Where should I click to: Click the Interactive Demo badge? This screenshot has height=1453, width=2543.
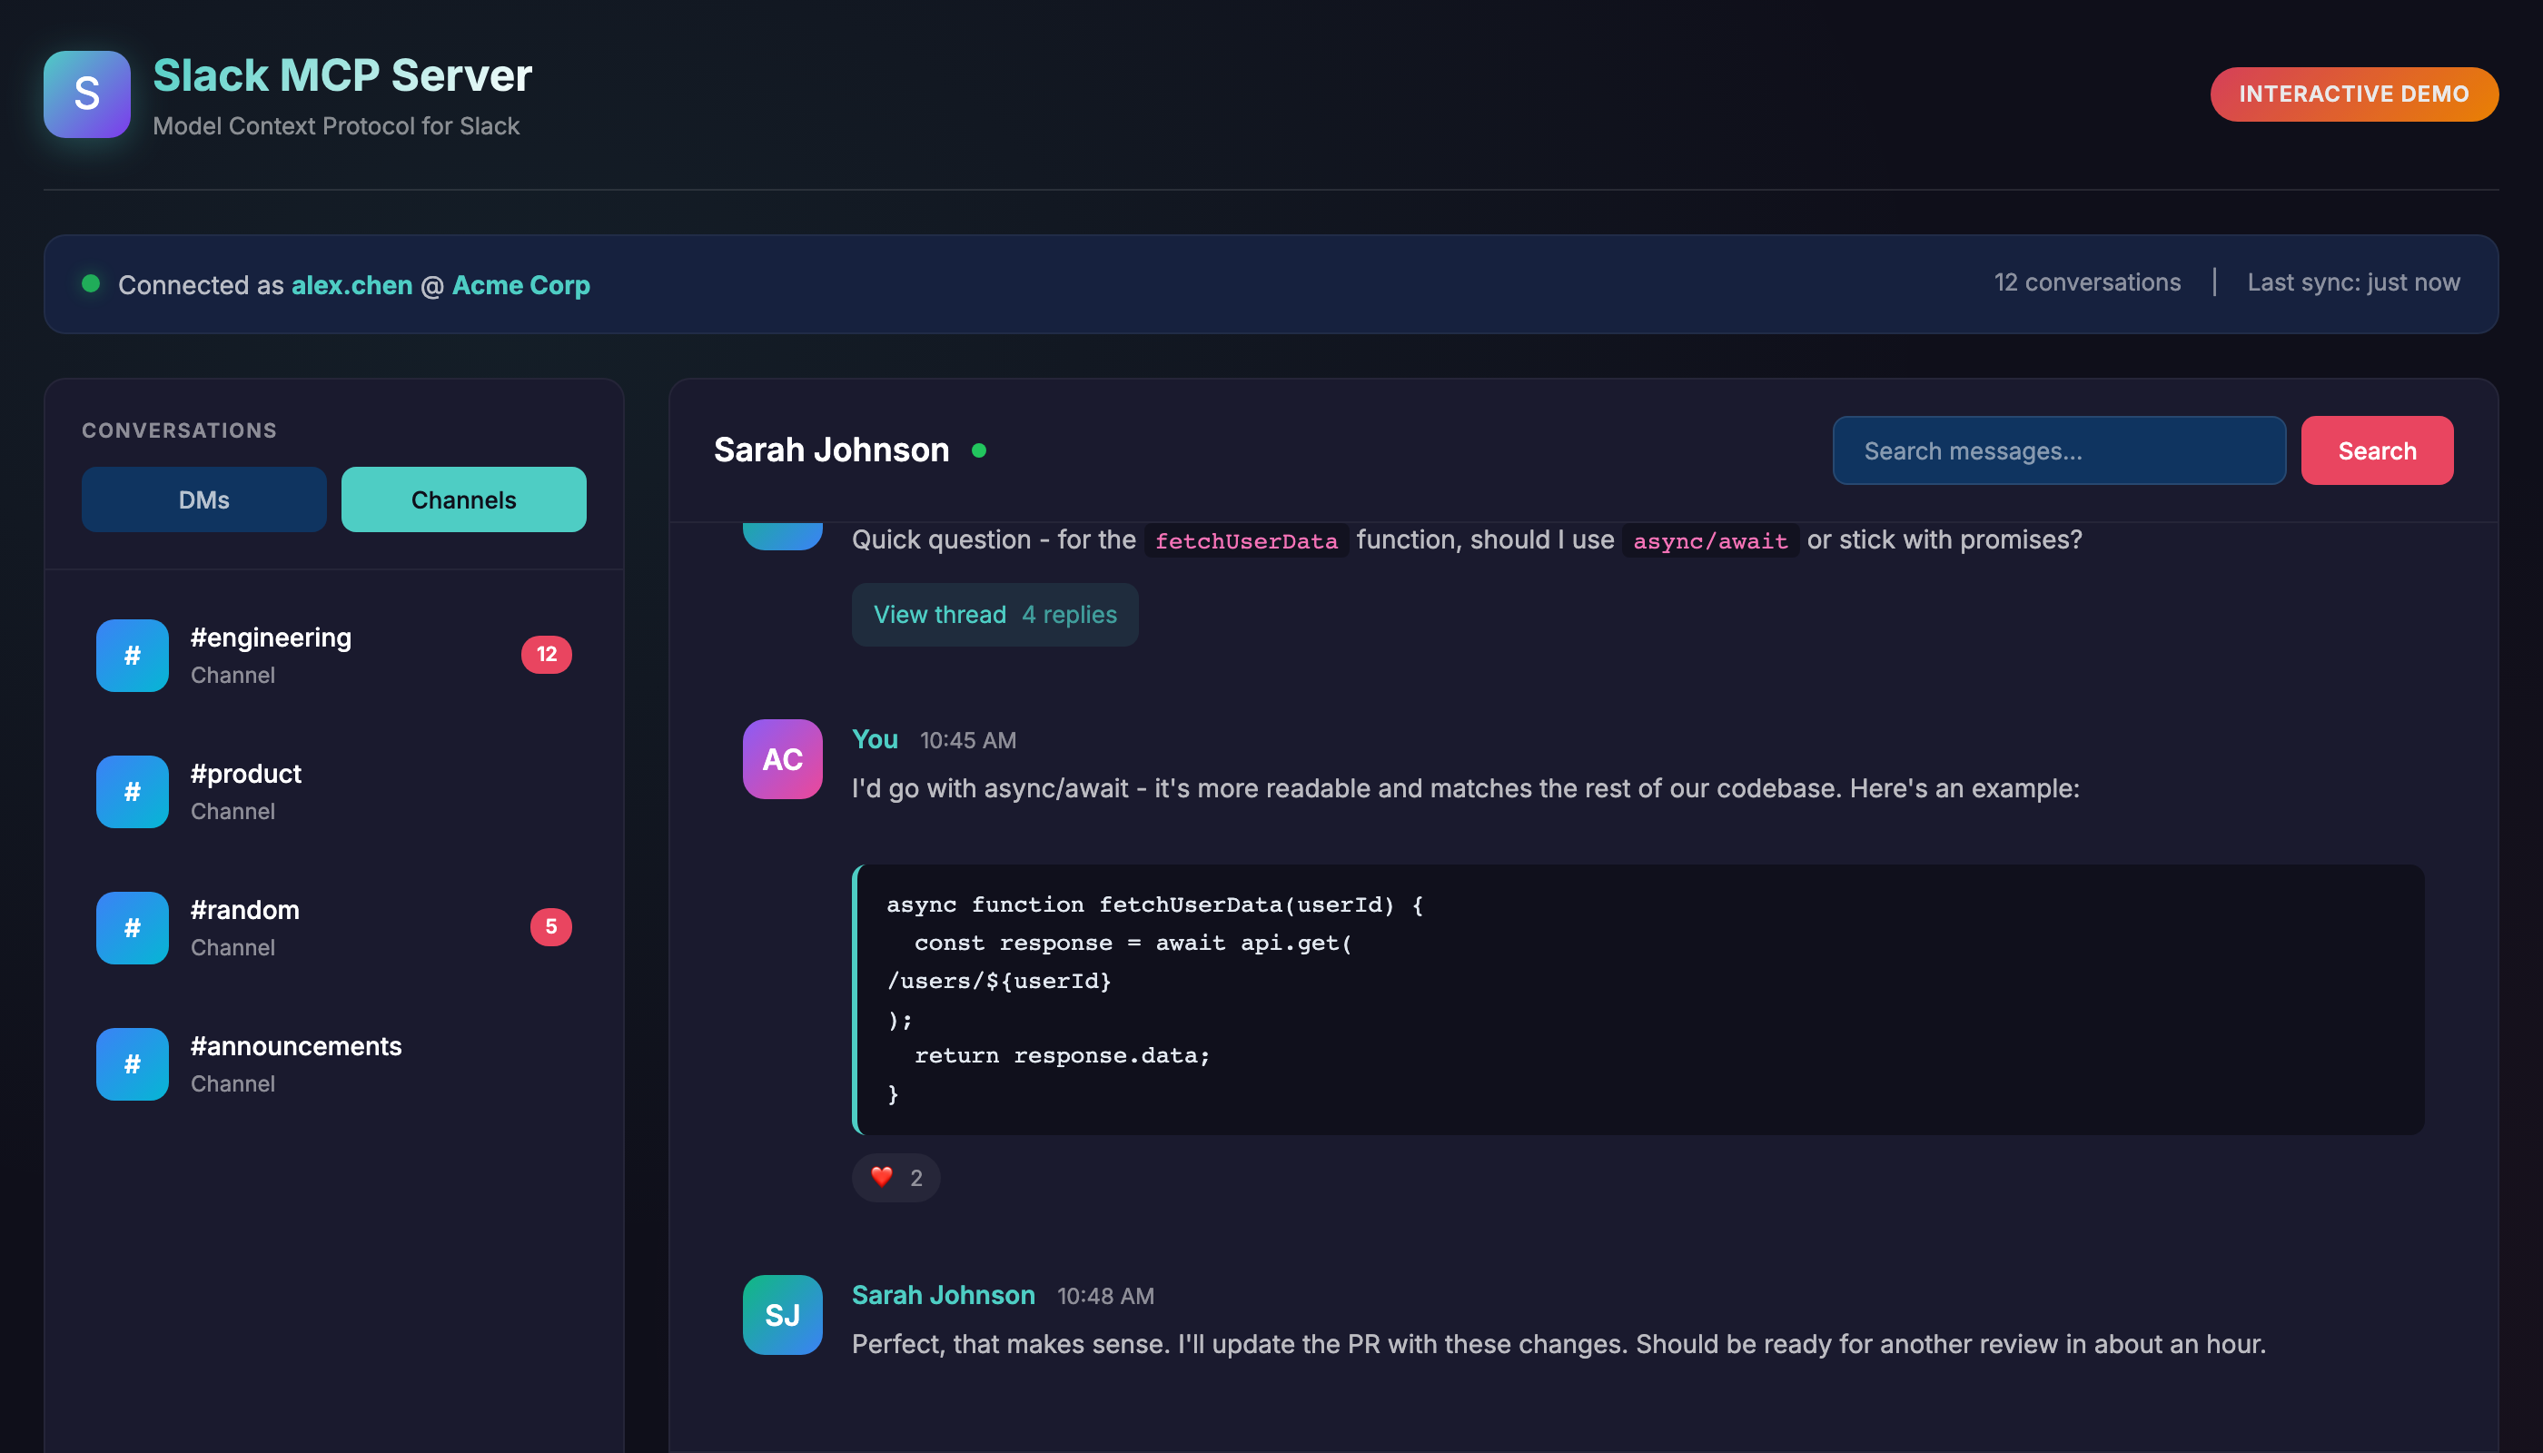click(2352, 94)
